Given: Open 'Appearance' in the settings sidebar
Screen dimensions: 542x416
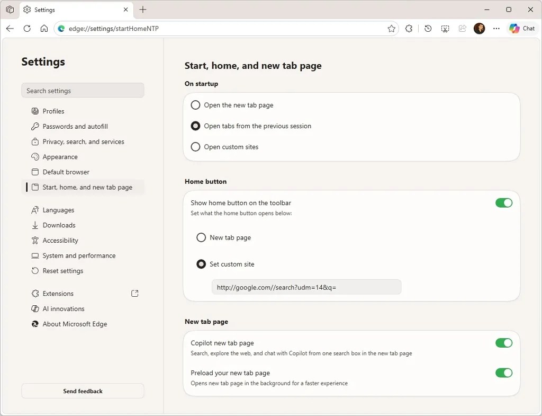Looking at the screenshot, I should (60, 156).
